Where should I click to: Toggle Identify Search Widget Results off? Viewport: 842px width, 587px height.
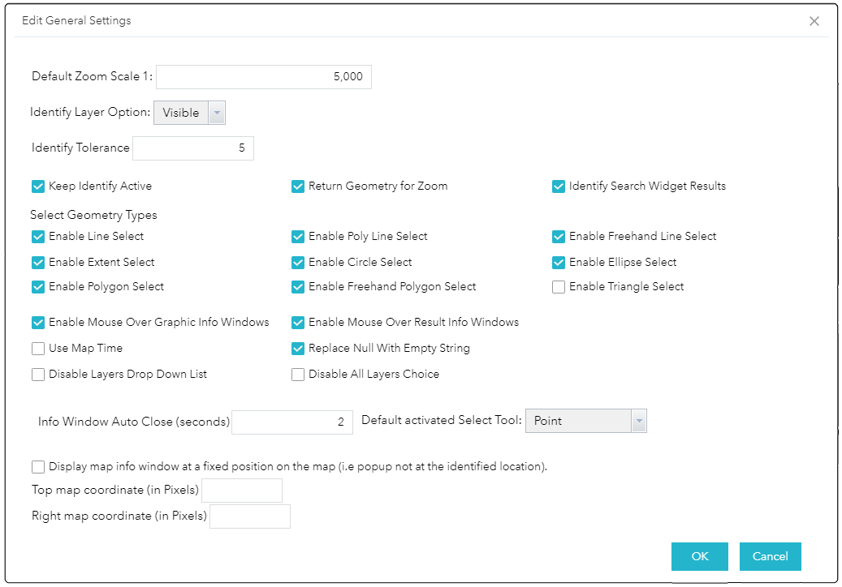click(x=558, y=186)
